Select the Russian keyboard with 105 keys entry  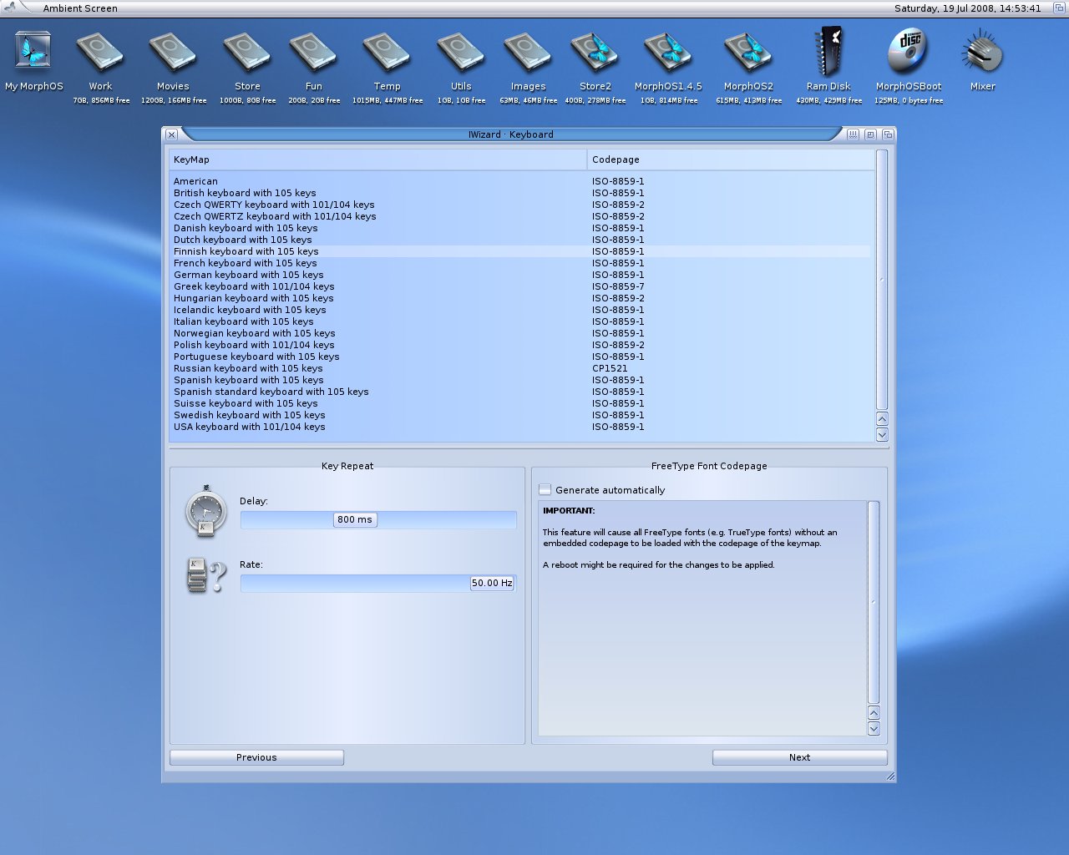pos(248,368)
